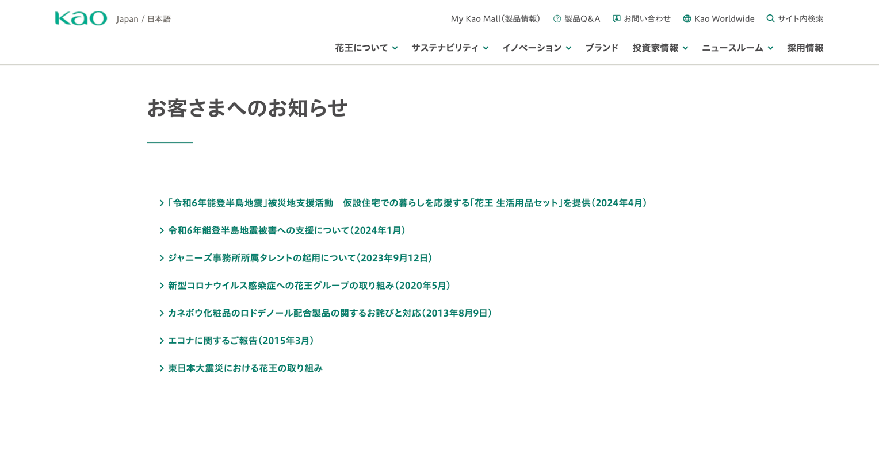Click the arrow icon before ジャニーズ事務所 link
The image size is (879, 462).
tap(162, 258)
